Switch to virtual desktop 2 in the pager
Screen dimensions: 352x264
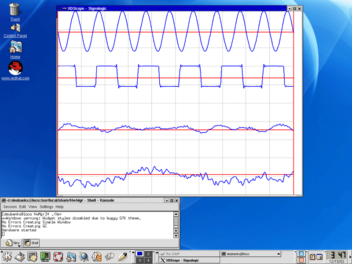[x=148, y=254]
